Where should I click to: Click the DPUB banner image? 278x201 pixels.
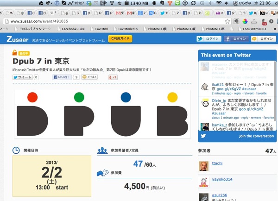click(x=102, y=114)
